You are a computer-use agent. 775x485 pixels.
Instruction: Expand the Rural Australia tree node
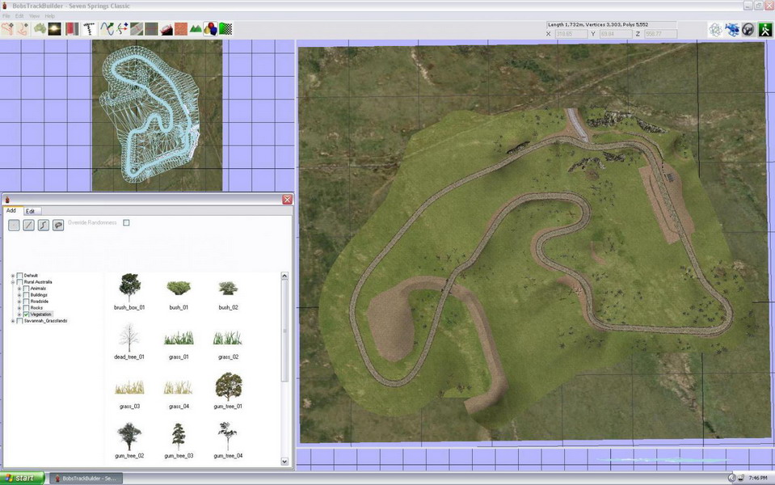(x=13, y=282)
